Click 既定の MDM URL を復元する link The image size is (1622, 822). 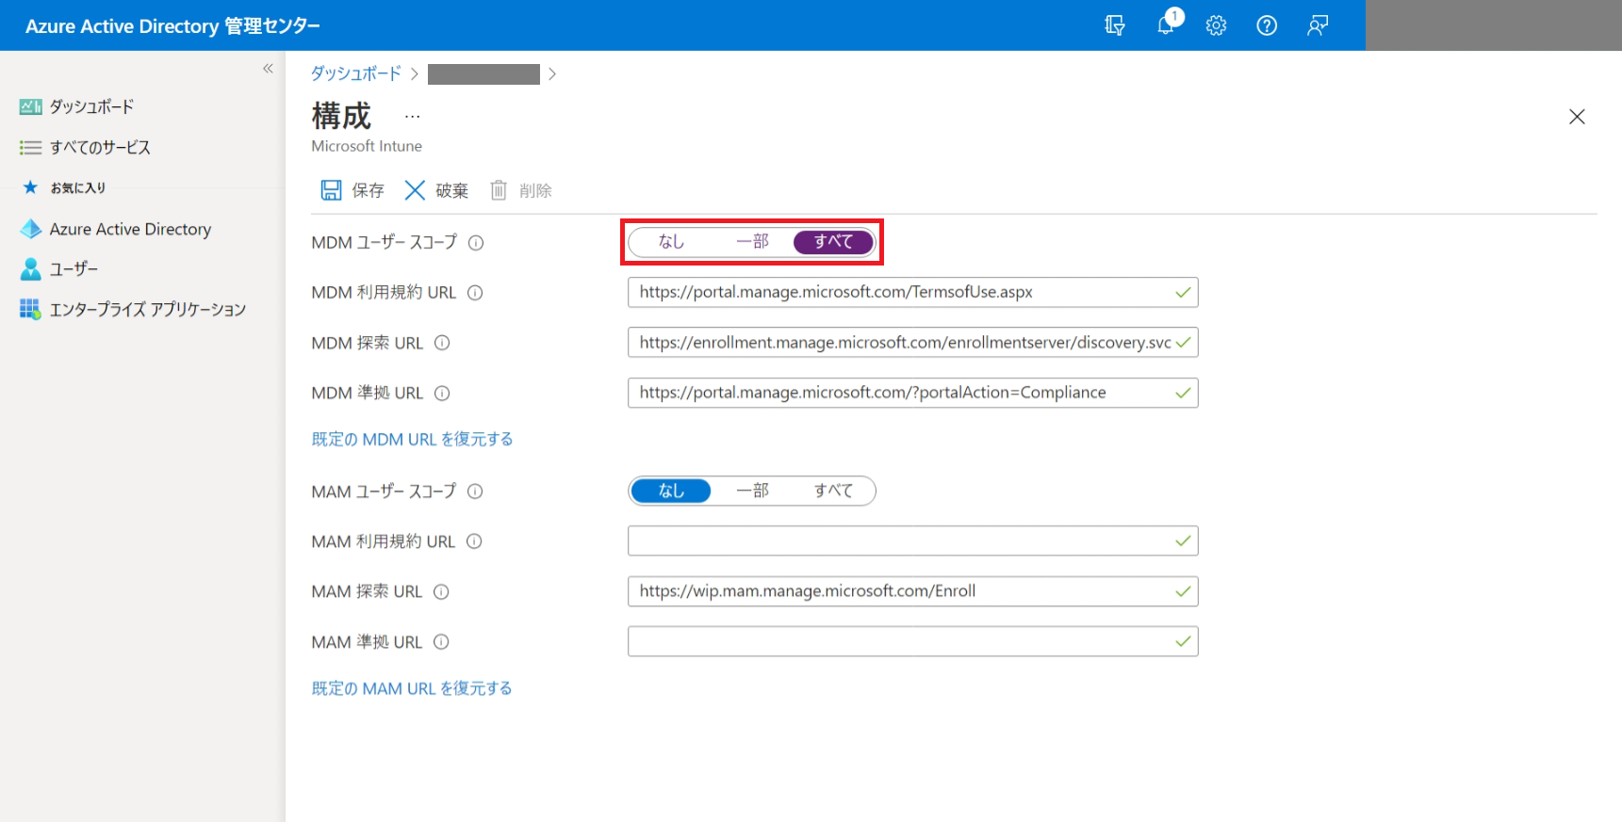click(x=412, y=439)
